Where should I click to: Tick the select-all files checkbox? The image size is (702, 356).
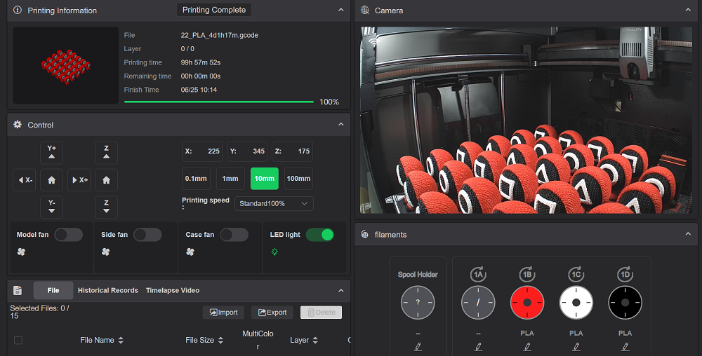18,341
